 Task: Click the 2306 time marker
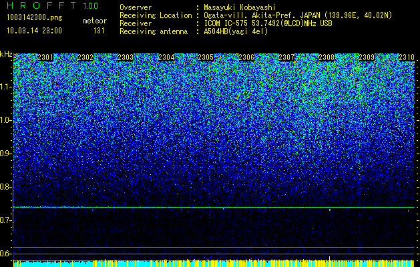pyautogui.click(x=246, y=57)
